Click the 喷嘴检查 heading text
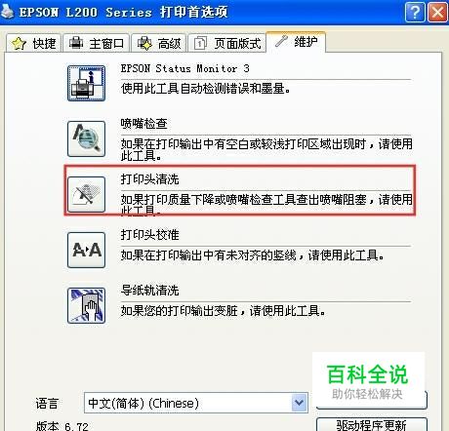449x431 pixels. click(x=143, y=124)
